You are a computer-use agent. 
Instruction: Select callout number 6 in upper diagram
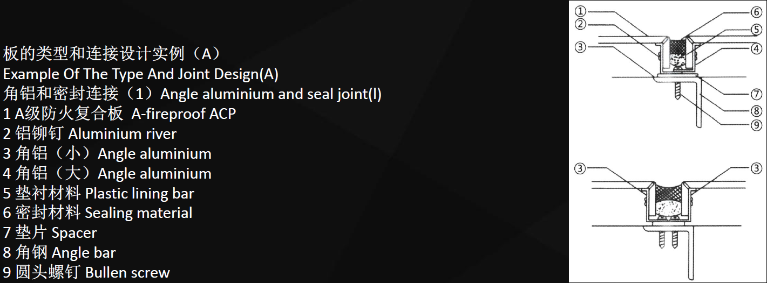pyautogui.click(x=756, y=12)
